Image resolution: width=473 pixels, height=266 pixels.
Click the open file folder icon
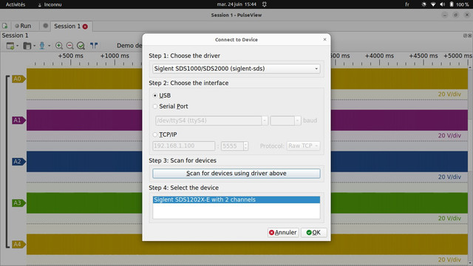coord(27,46)
